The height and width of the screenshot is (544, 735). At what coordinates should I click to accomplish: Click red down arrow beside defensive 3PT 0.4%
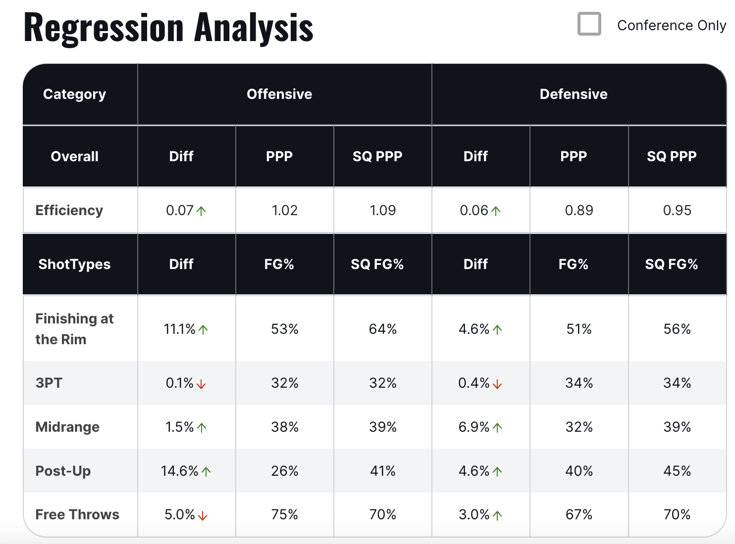(x=497, y=384)
